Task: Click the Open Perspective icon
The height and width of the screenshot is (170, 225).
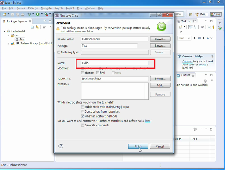Action: (x=190, y=14)
